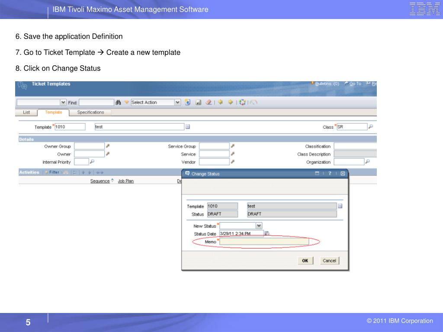Click the Template ID field showing 1010
Screen dimensions: 443x332
pyautogui.click(x=70, y=127)
